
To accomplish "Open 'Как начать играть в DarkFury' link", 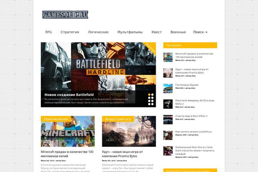I will pos(193,132).
